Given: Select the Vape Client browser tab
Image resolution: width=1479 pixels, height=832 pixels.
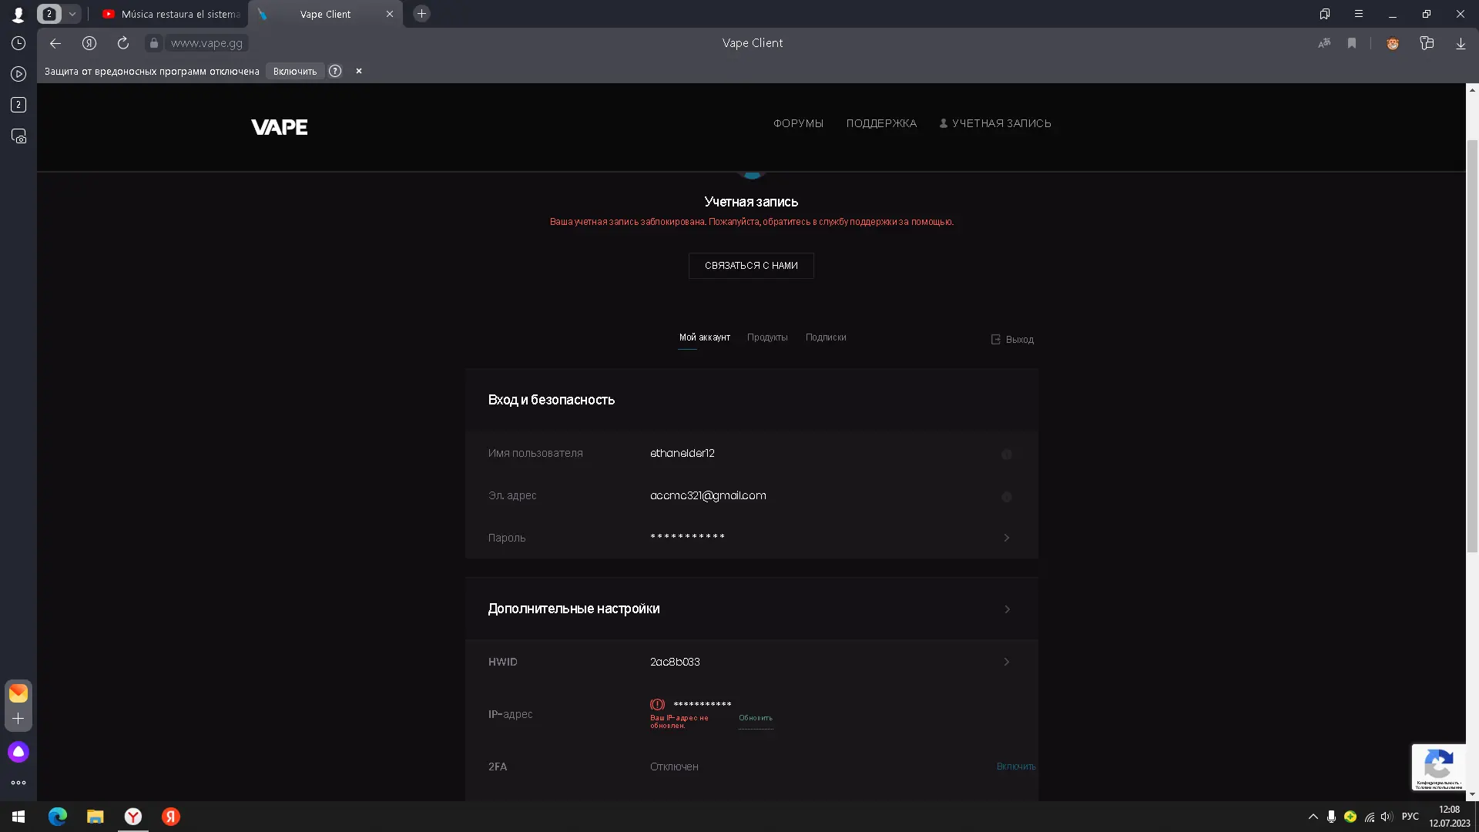Looking at the screenshot, I should point(325,14).
